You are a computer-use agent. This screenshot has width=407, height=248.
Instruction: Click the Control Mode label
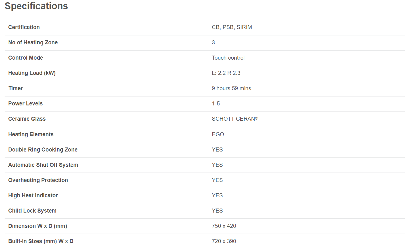[25, 58]
